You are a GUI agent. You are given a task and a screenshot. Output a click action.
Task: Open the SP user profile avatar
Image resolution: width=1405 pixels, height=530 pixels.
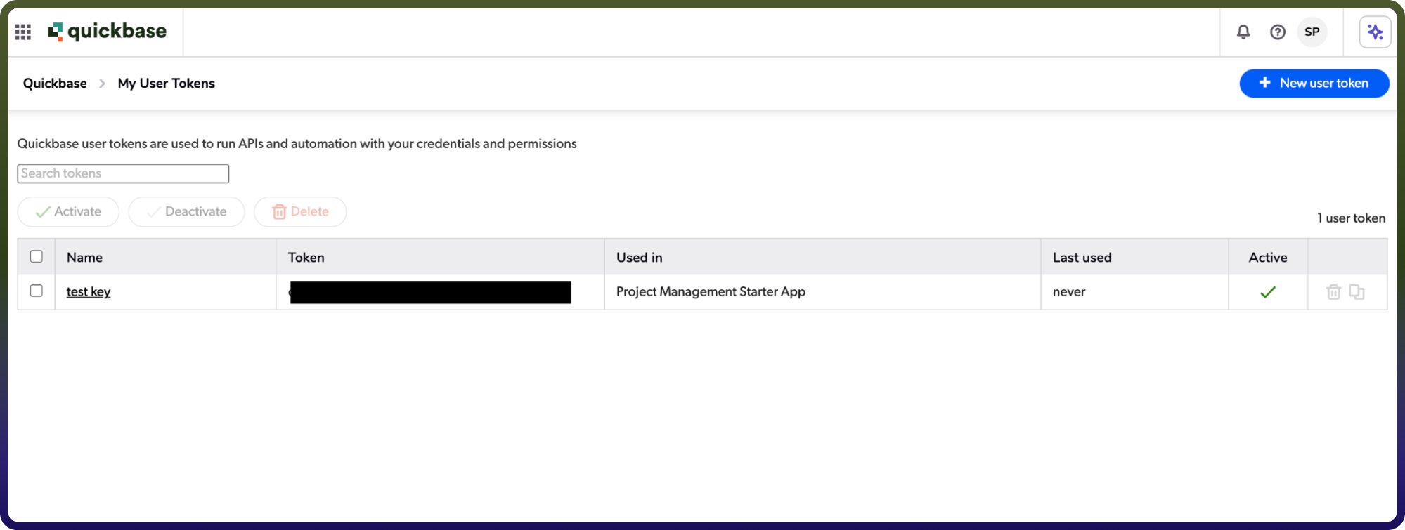[1312, 32]
